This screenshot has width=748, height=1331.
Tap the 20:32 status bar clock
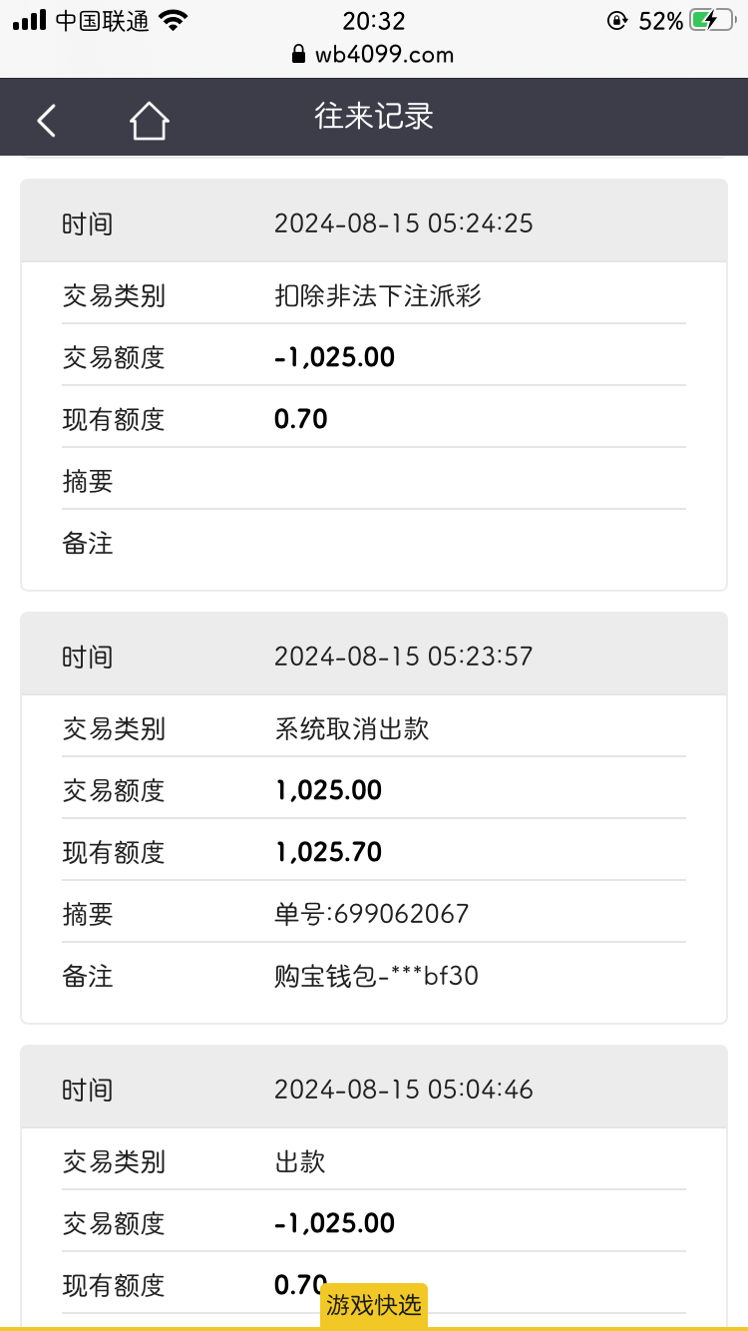coord(374,21)
